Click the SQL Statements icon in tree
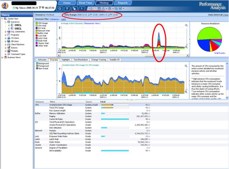This screenshot has width=229, height=169. coord(9,31)
